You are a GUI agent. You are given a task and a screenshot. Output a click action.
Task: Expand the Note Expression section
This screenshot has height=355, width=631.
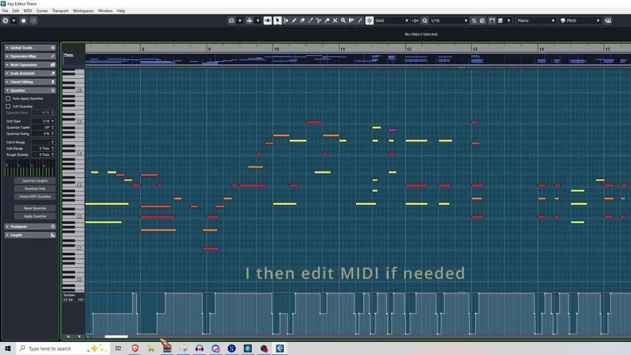pyautogui.click(x=30, y=65)
